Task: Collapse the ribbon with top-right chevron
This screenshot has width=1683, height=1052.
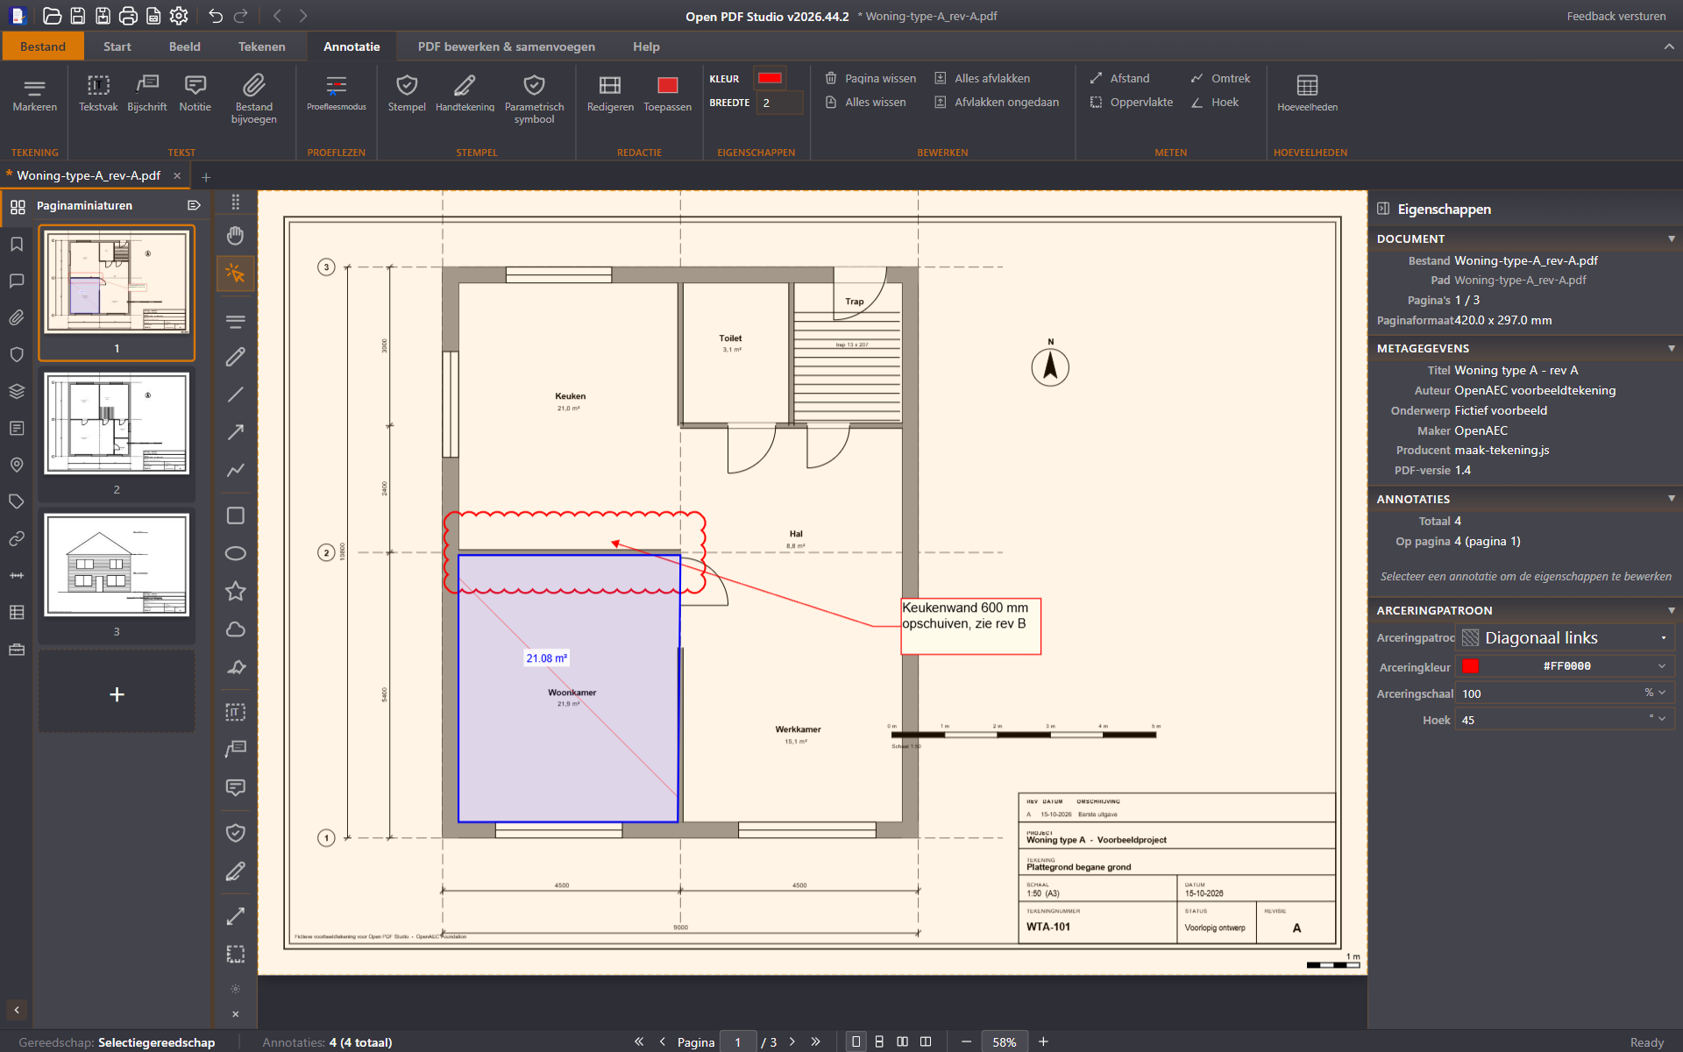Action: click(x=1668, y=46)
